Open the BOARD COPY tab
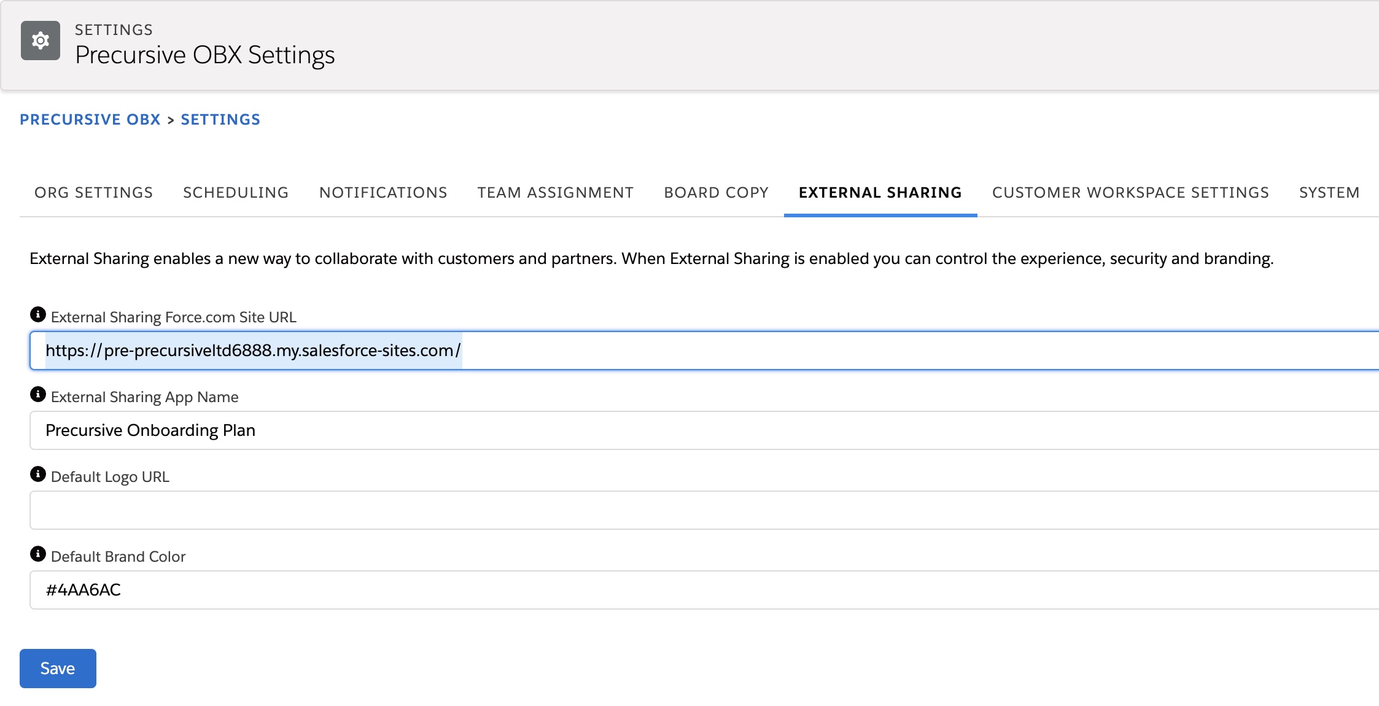Viewport: 1379px width, 706px height. (x=715, y=192)
